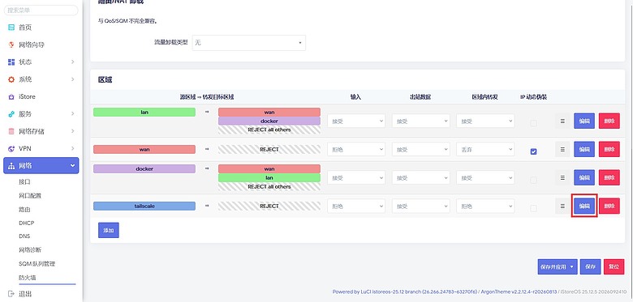Image resolution: width=633 pixels, height=302 pixels.
Task: Click the red wan source zone badge
Action: click(144, 150)
